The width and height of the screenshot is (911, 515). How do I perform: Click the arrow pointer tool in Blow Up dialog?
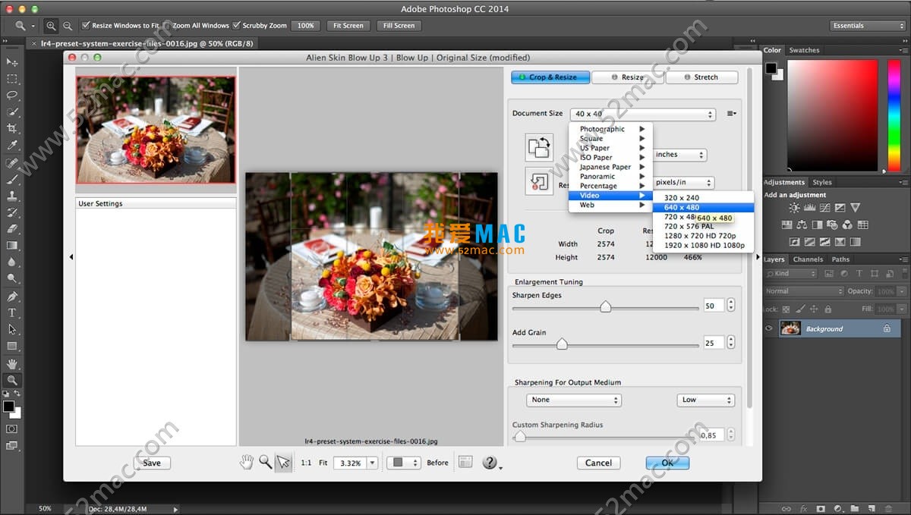tap(283, 462)
